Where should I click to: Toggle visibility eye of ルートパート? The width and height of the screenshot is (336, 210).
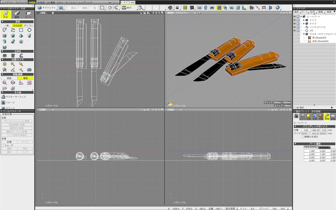point(295,16)
